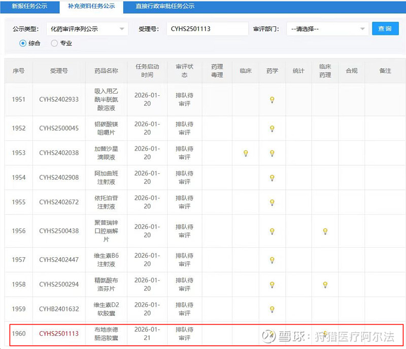This screenshot has width=406, height=349.
Task: Select the 专业 radio button
Action: (54, 43)
